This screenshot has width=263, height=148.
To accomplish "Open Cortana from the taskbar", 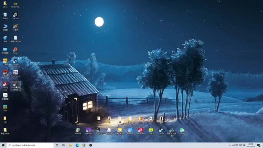I will (57, 145).
